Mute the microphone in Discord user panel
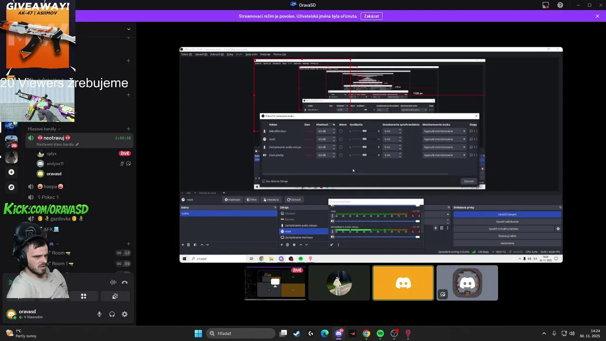This screenshot has height=341, width=606. [x=99, y=314]
